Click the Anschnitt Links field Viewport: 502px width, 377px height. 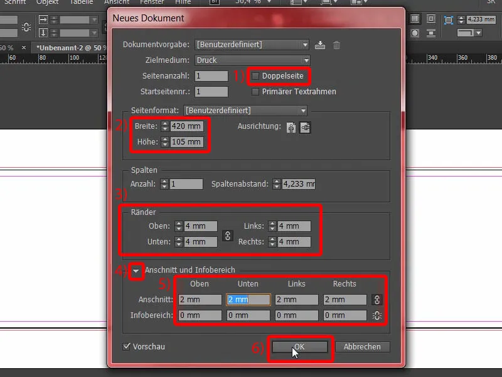click(297, 300)
